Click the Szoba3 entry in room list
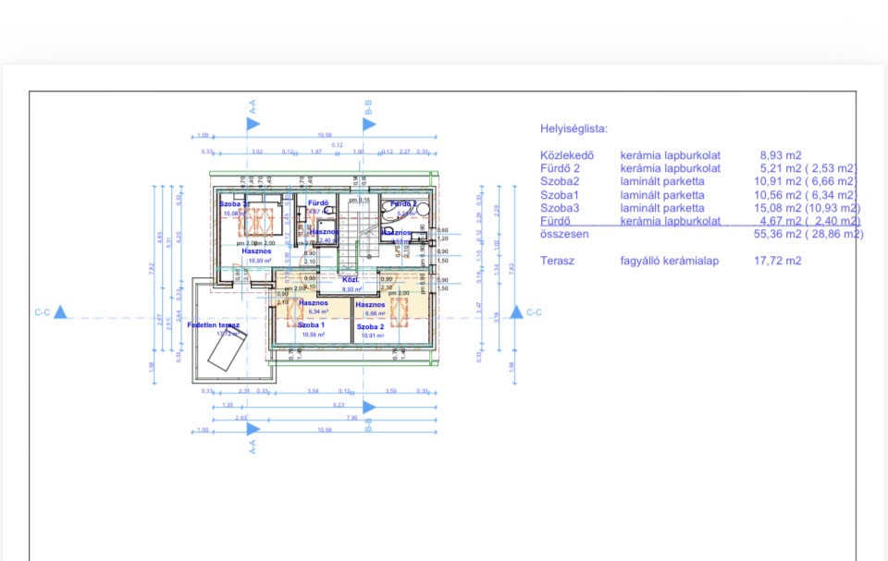The image size is (888, 561). pyautogui.click(x=560, y=208)
